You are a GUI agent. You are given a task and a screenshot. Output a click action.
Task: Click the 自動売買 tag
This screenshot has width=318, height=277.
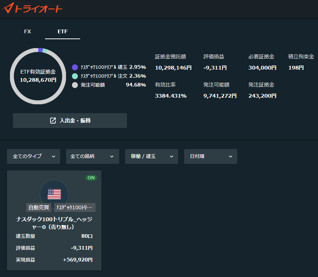click(x=39, y=207)
